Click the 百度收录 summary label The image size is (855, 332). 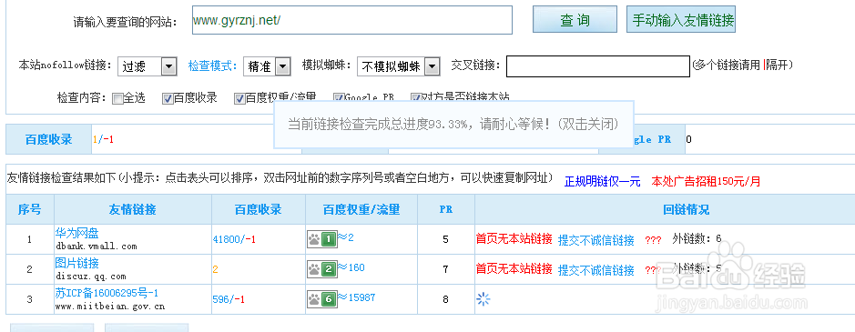pyautogui.click(x=48, y=139)
